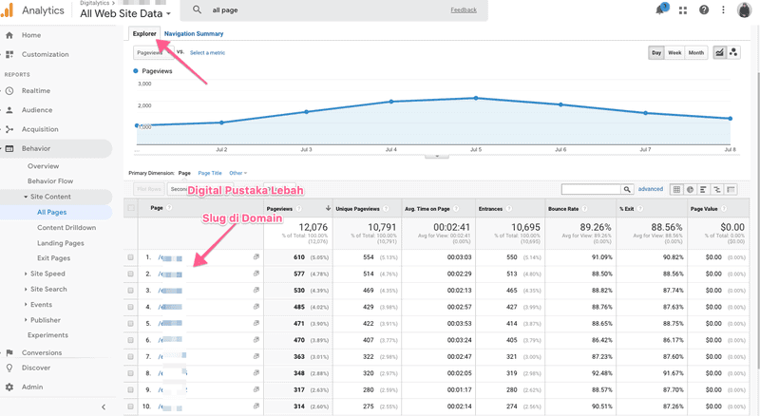Select the Data table view icon
This screenshot has height=416, width=760.
[x=676, y=189]
